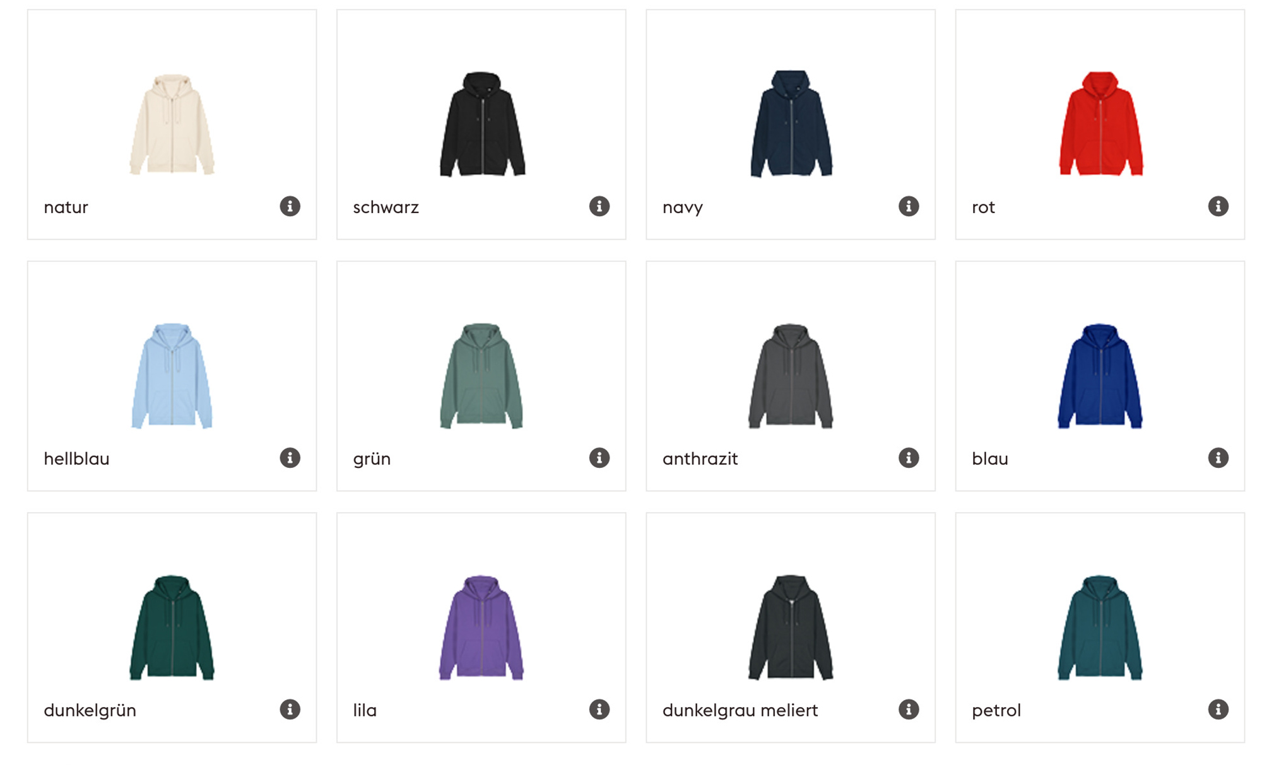Select the black schwarz hoodie thumbnail

(481, 124)
